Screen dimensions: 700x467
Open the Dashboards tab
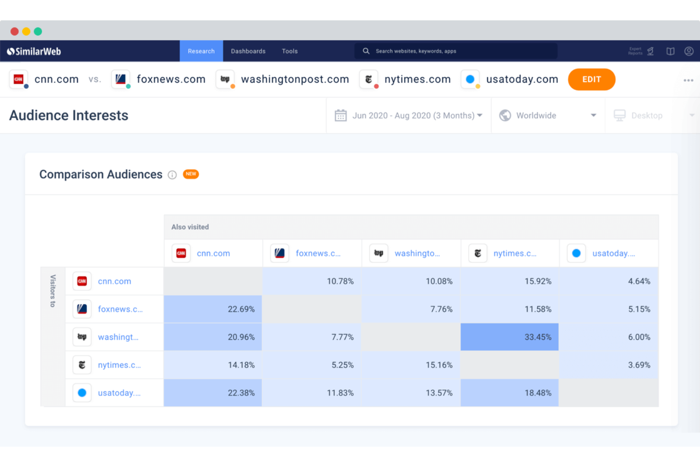pos(248,51)
